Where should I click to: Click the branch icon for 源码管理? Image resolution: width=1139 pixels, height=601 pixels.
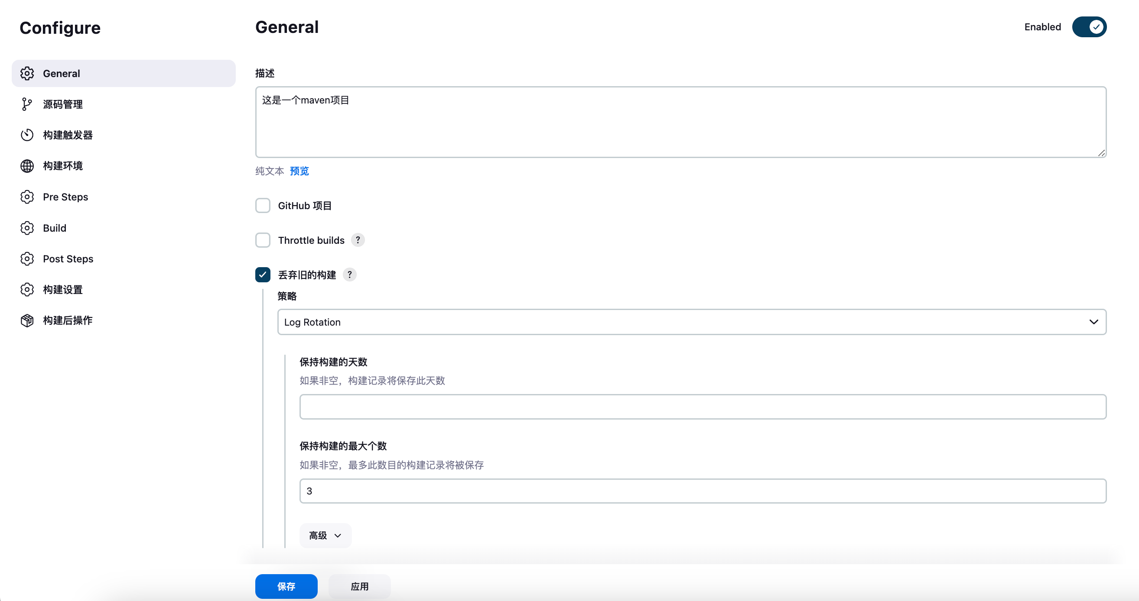pos(27,104)
